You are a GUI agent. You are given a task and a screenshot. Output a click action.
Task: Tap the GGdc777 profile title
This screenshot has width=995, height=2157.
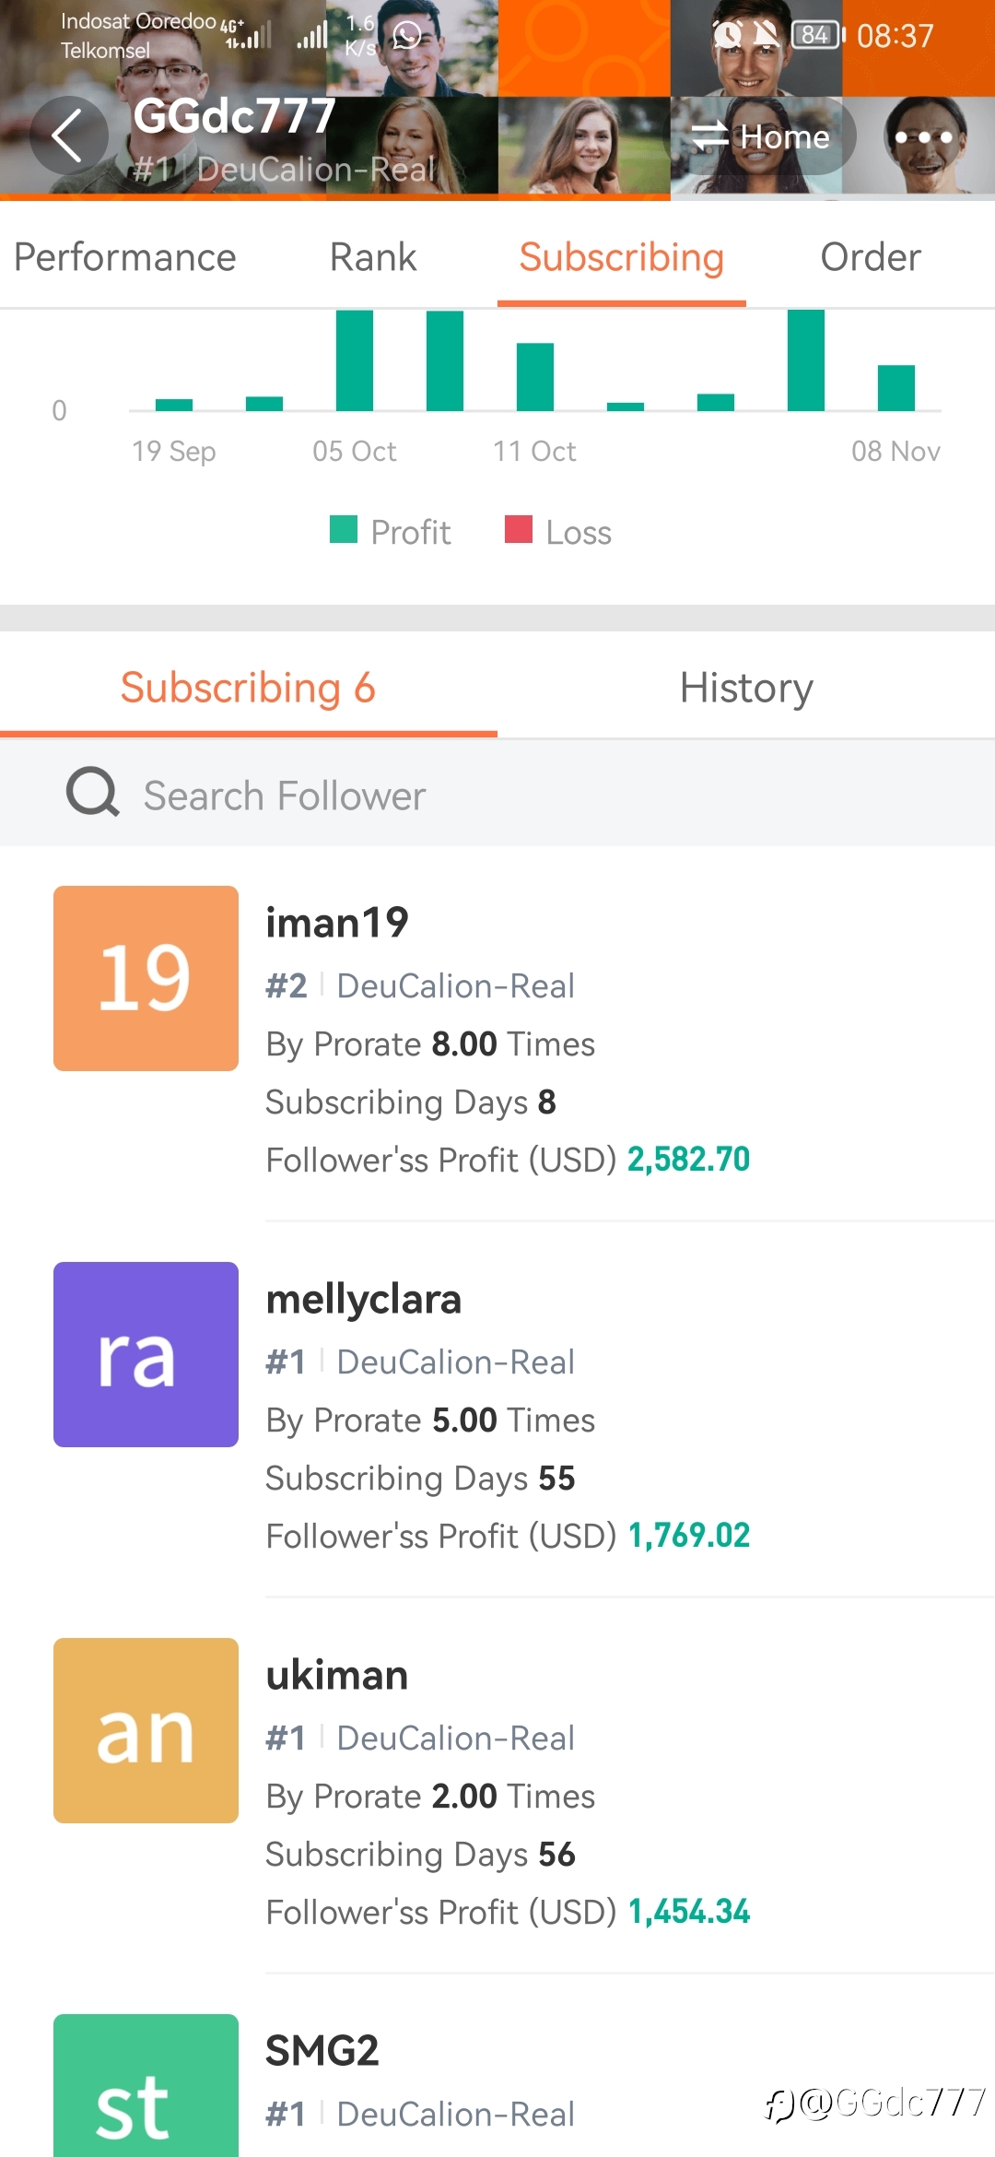pyautogui.click(x=234, y=116)
